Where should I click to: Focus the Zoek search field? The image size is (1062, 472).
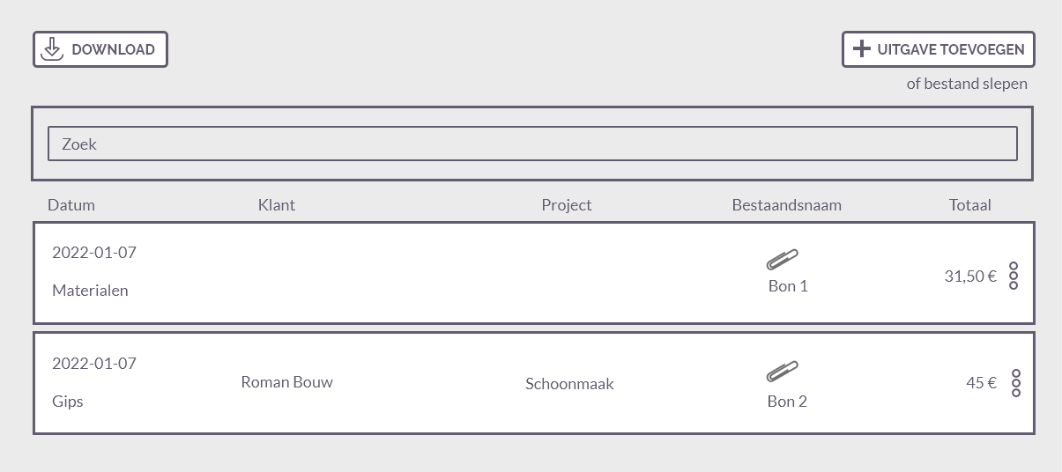click(532, 144)
